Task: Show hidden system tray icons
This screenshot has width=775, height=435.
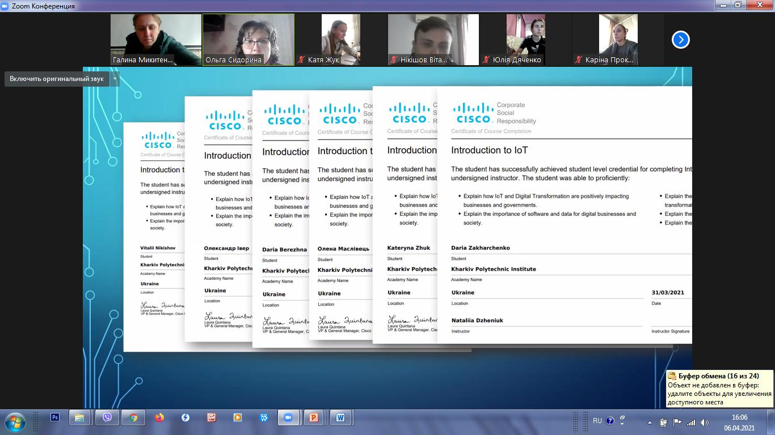Action: (650, 423)
